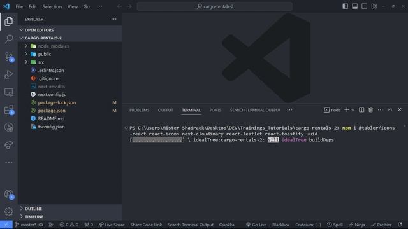Expand the Open Editors section
408x229 pixels.
click(70, 30)
